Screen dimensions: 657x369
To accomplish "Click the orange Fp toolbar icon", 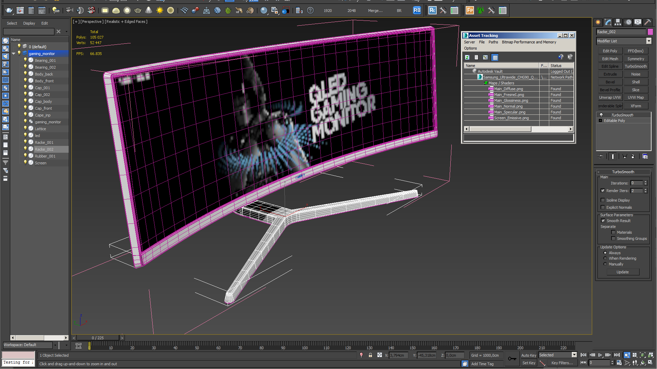I will tap(470, 11).
